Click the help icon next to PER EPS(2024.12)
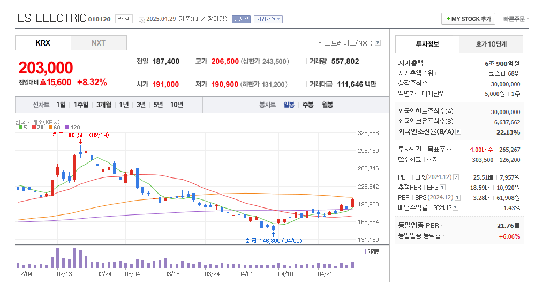535x282 pixels. 456,177
